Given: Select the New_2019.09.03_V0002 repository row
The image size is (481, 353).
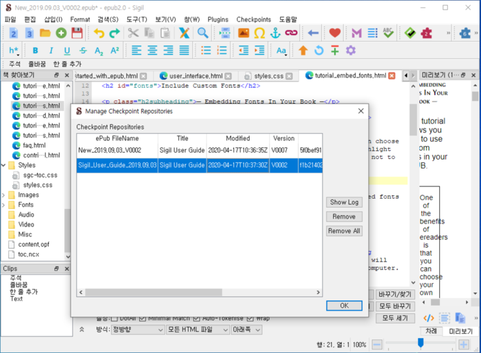Looking at the screenshot, I should tap(200, 151).
